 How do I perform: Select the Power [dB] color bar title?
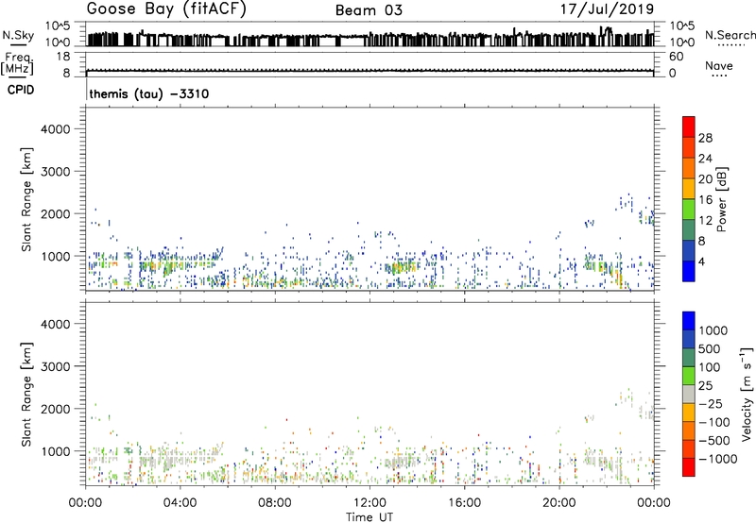(x=721, y=199)
